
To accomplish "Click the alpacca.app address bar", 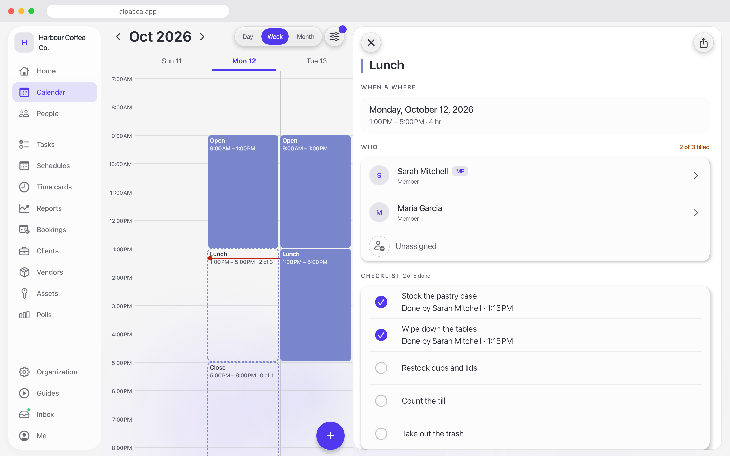I will point(138,11).
